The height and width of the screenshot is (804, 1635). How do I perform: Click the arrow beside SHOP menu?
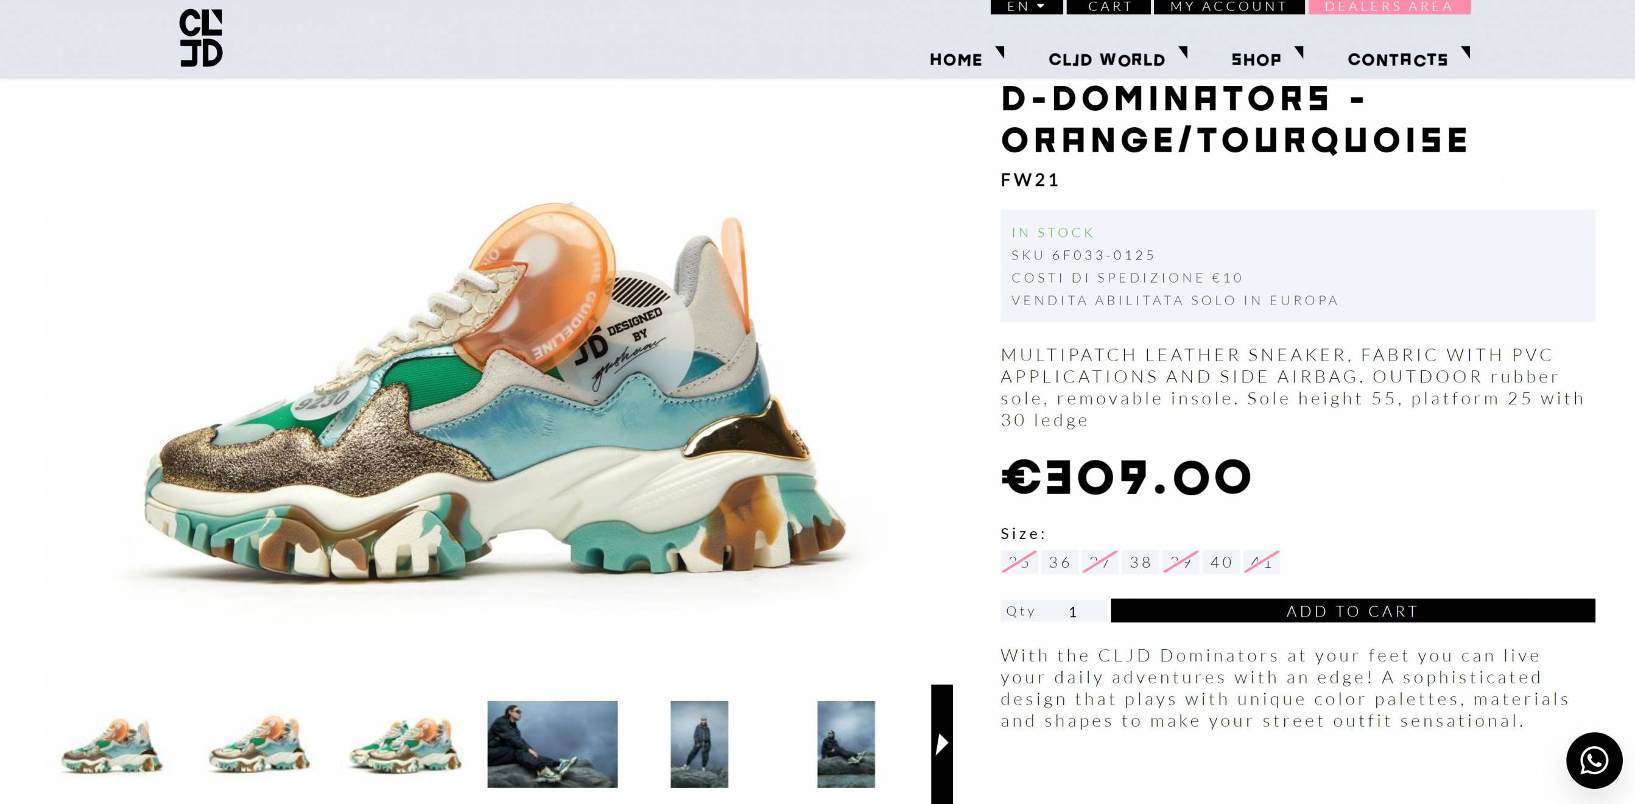(1299, 52)
